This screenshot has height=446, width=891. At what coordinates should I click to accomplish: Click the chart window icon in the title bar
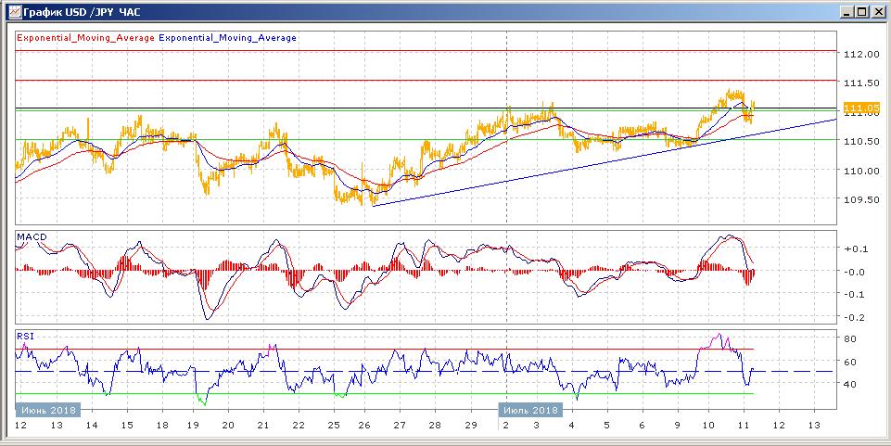point(16,11)
